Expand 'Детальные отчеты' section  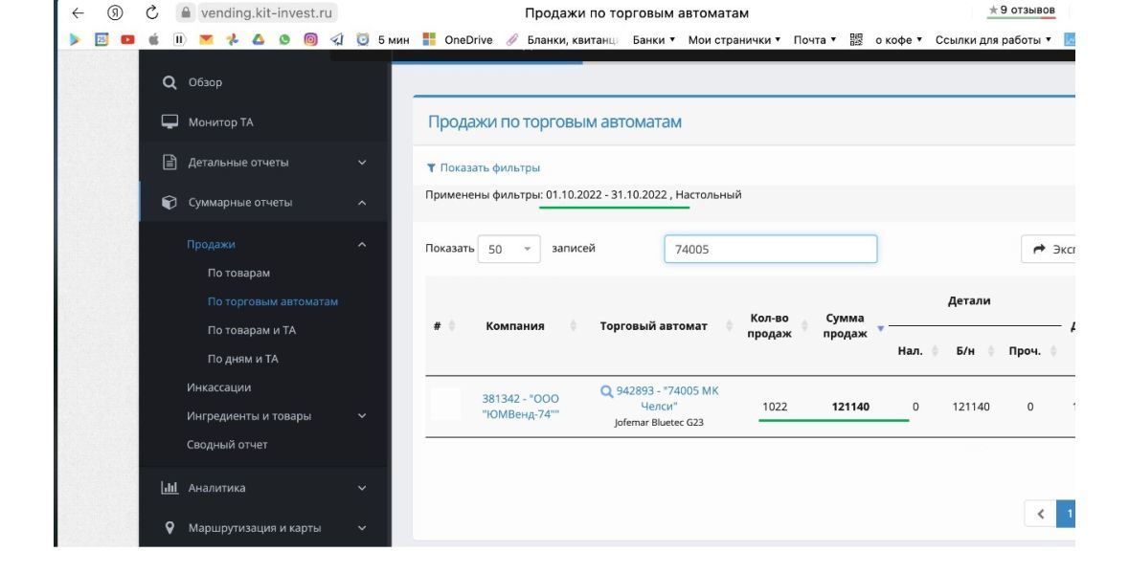tap(263, 163)
